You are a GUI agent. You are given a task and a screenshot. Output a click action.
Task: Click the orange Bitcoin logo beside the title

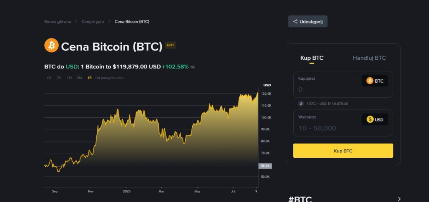coord(52,45)
